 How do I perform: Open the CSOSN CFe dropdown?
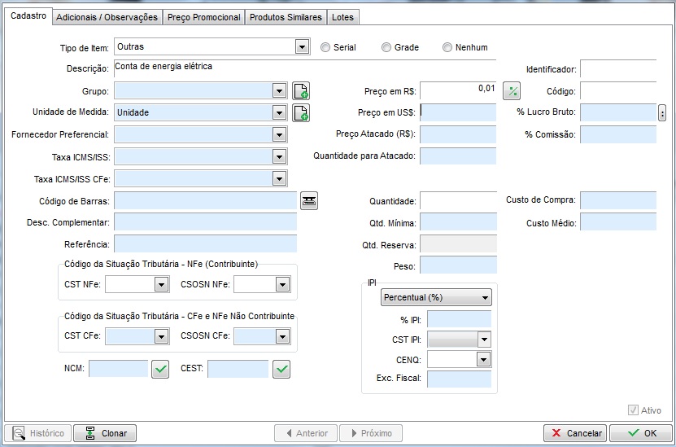pos(282,336)
